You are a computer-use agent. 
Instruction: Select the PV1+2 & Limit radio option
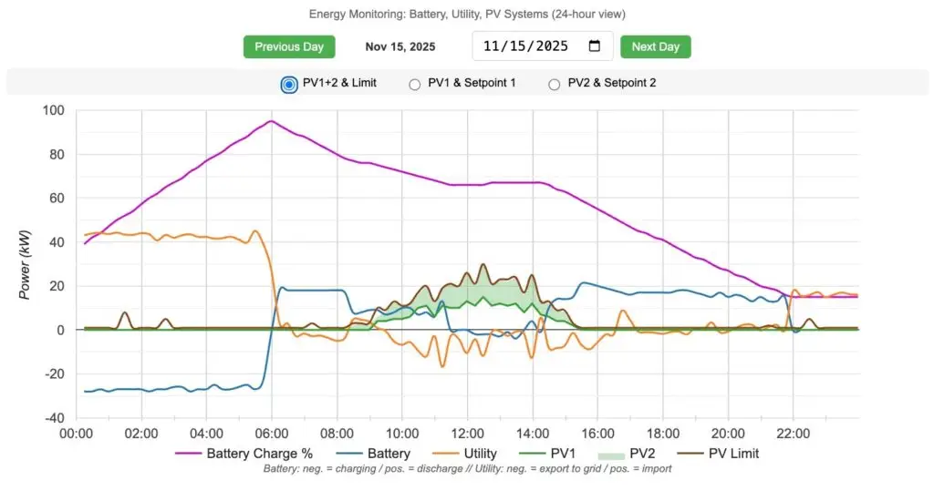289,84
